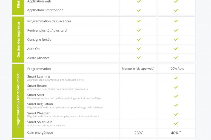Click the Smart Learning feature label
Viewport: 211px width, 140px height.
[39, 76]
